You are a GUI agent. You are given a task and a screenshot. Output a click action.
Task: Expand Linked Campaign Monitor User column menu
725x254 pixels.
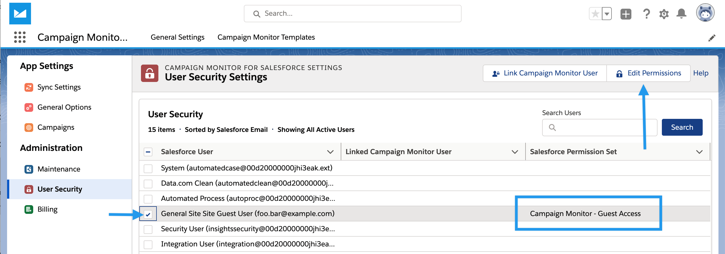coord(515,152)
